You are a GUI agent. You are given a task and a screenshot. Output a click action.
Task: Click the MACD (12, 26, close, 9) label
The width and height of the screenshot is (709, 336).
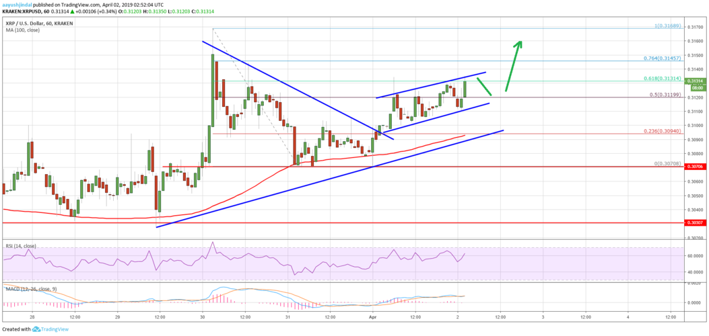[31, 288]
